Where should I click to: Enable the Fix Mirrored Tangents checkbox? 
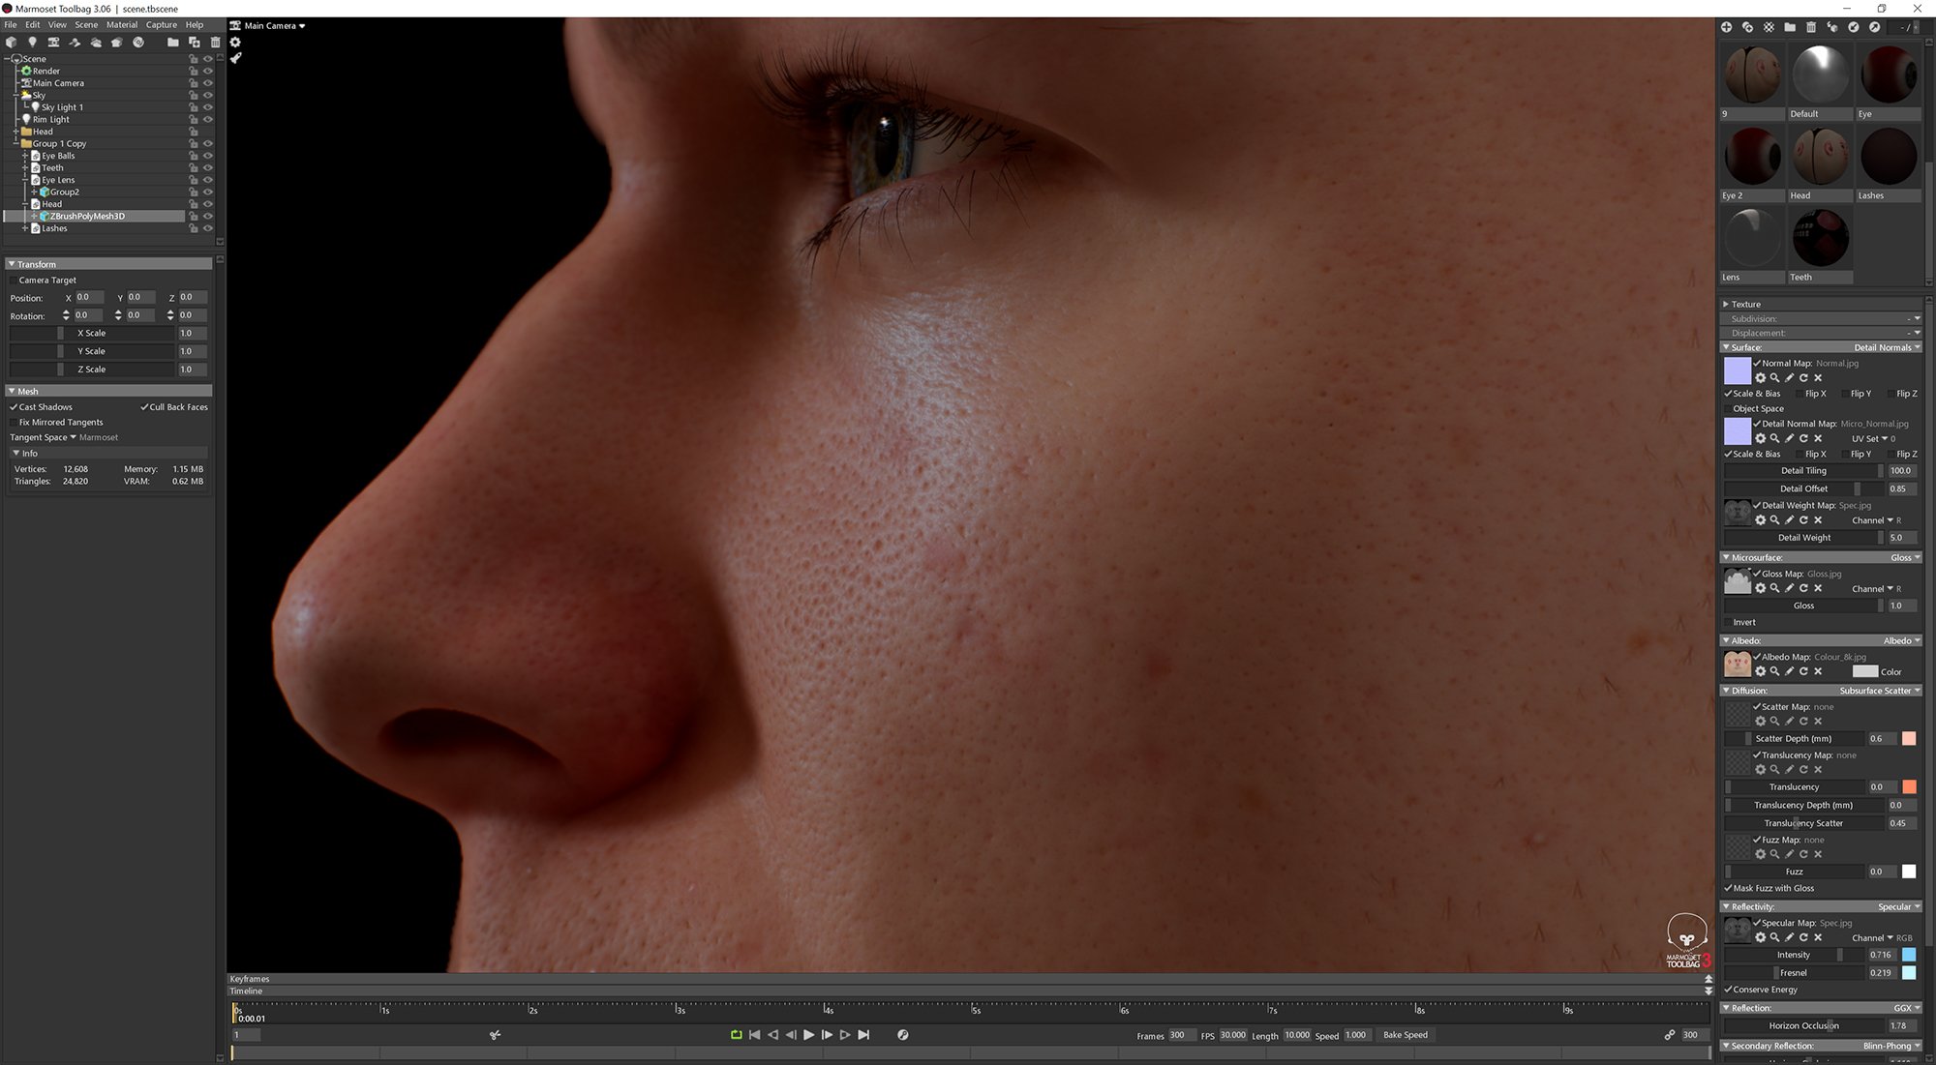tap(15, 423)
